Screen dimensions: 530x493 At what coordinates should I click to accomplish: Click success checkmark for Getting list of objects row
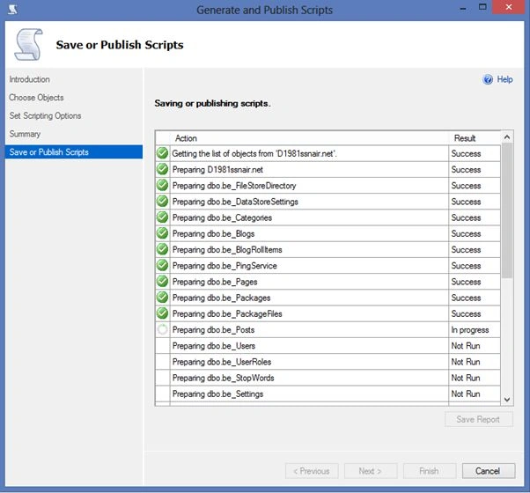click(162, 153)
